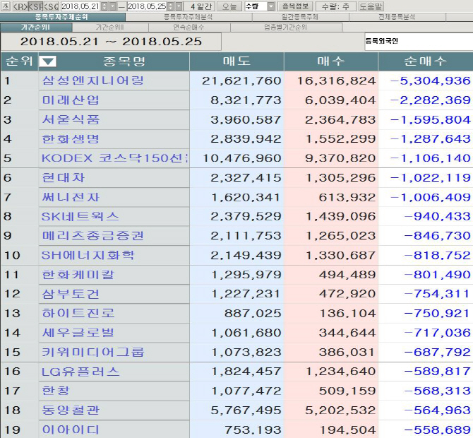Open the 하이트진로 stock link

click(78, 314)
